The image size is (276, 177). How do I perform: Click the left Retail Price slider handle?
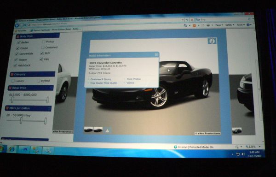(x=12, y=100)
